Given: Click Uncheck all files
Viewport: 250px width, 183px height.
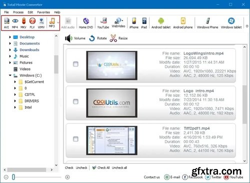Looking at the screenshot, I should (x=119, y=167).
